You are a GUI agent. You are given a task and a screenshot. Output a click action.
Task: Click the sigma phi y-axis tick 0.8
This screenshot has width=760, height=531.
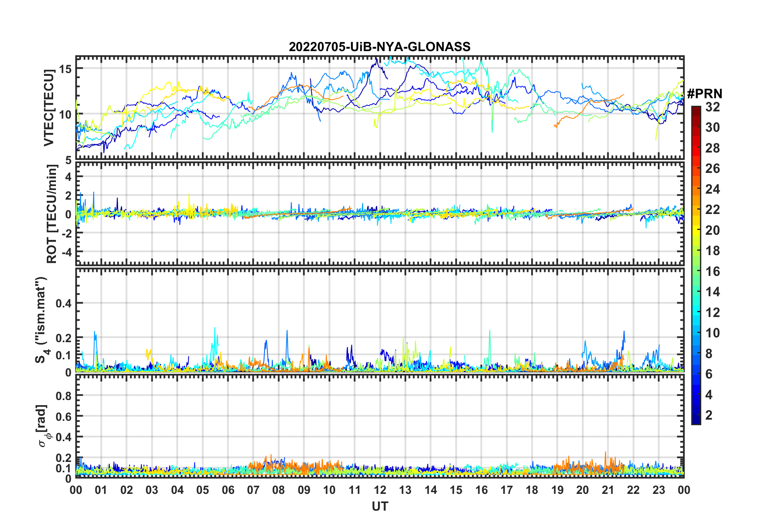tap(64, 396)
